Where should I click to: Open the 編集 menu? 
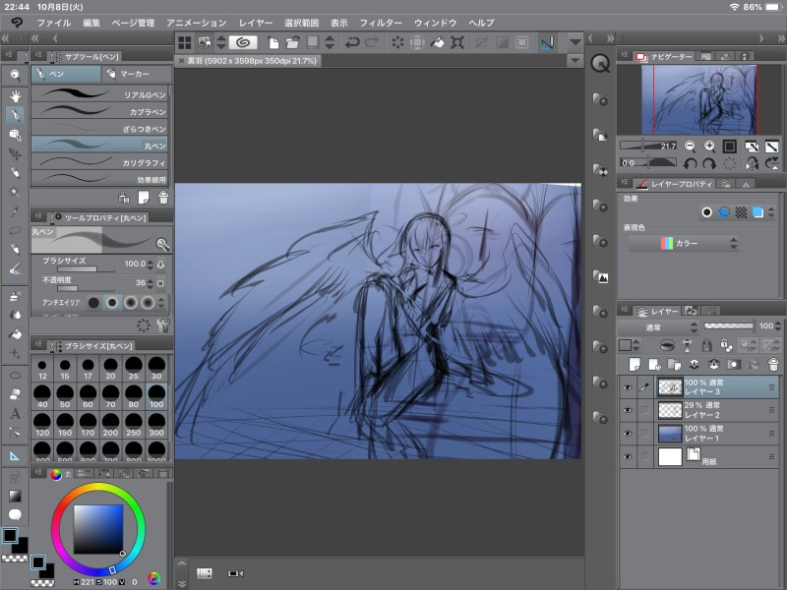tap(91, 23)
